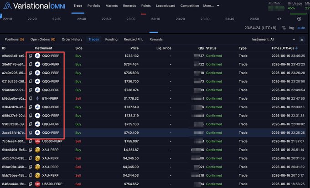The image size is (310, 188).
Task: Click the XAU gold icon in the $4,351.87 row
Action: tap(37, 150)
